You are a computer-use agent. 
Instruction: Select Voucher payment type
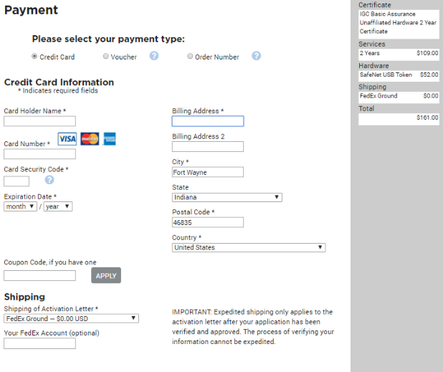(105, 56)
